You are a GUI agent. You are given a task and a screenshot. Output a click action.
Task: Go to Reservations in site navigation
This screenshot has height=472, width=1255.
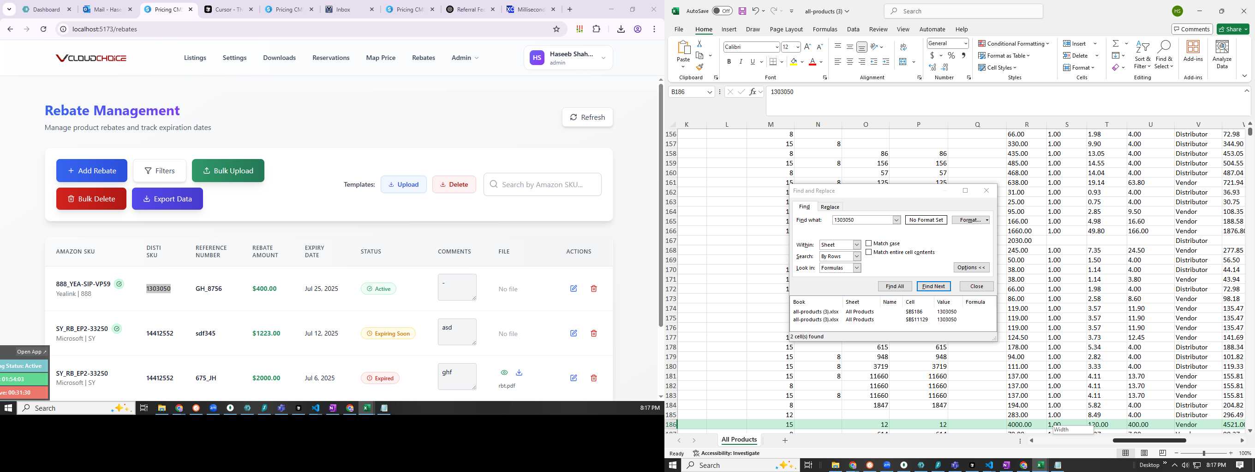pyautogui.click(x=331, y=58)
